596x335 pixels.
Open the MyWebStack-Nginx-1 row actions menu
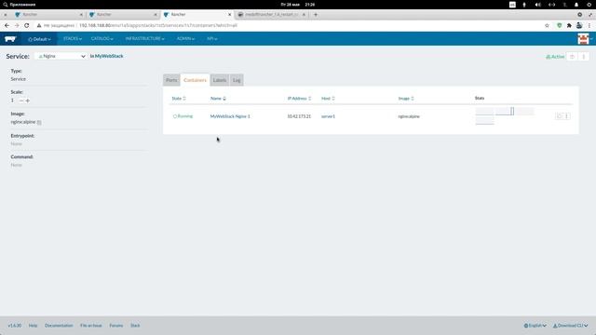567,116
